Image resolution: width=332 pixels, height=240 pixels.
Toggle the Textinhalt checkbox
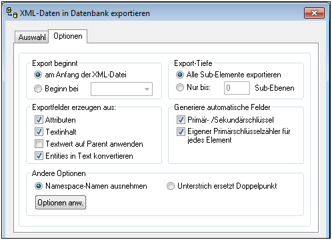(x=39, y=132)
